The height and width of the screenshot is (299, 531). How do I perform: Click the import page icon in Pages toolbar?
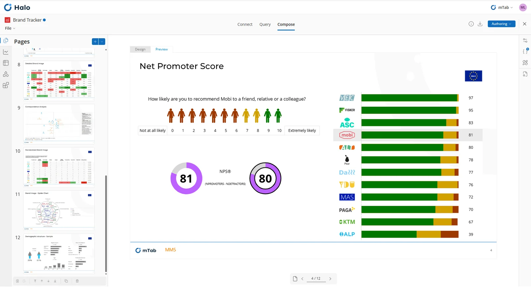pyautogui.click(x=18, y=281)
